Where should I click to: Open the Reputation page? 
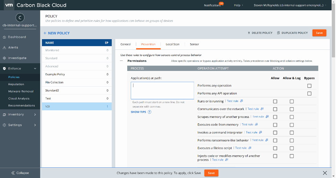16,84
